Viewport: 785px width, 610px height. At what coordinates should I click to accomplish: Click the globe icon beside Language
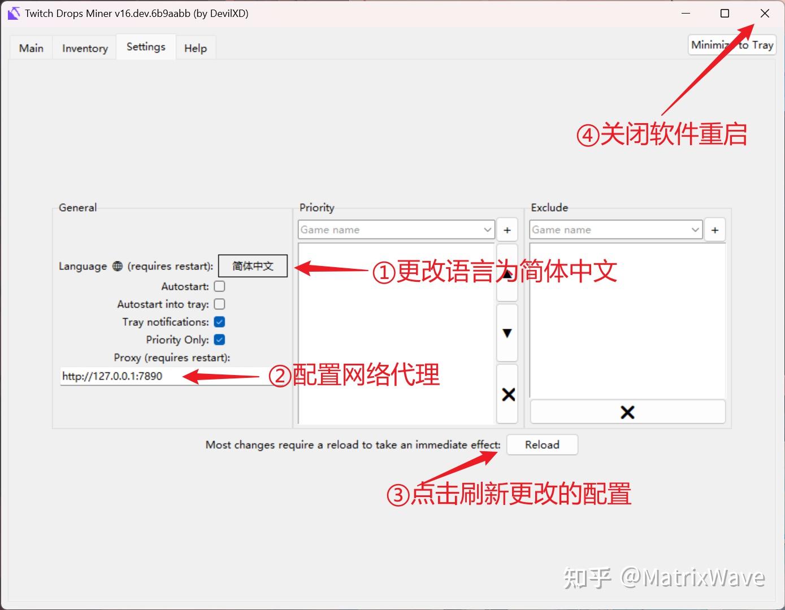117,266
